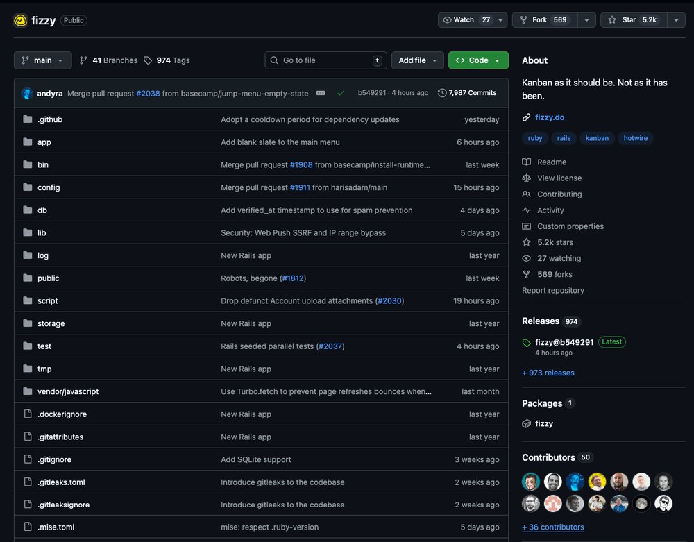Star the fizzy repository

(x=634, y=20)
